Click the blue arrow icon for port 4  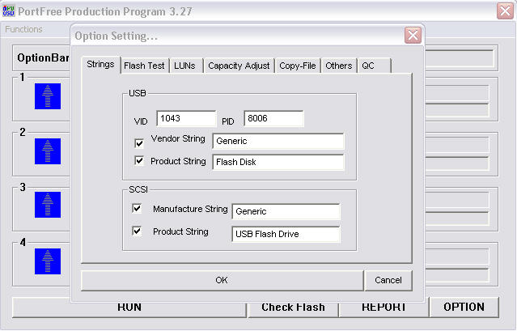[48, 261]
